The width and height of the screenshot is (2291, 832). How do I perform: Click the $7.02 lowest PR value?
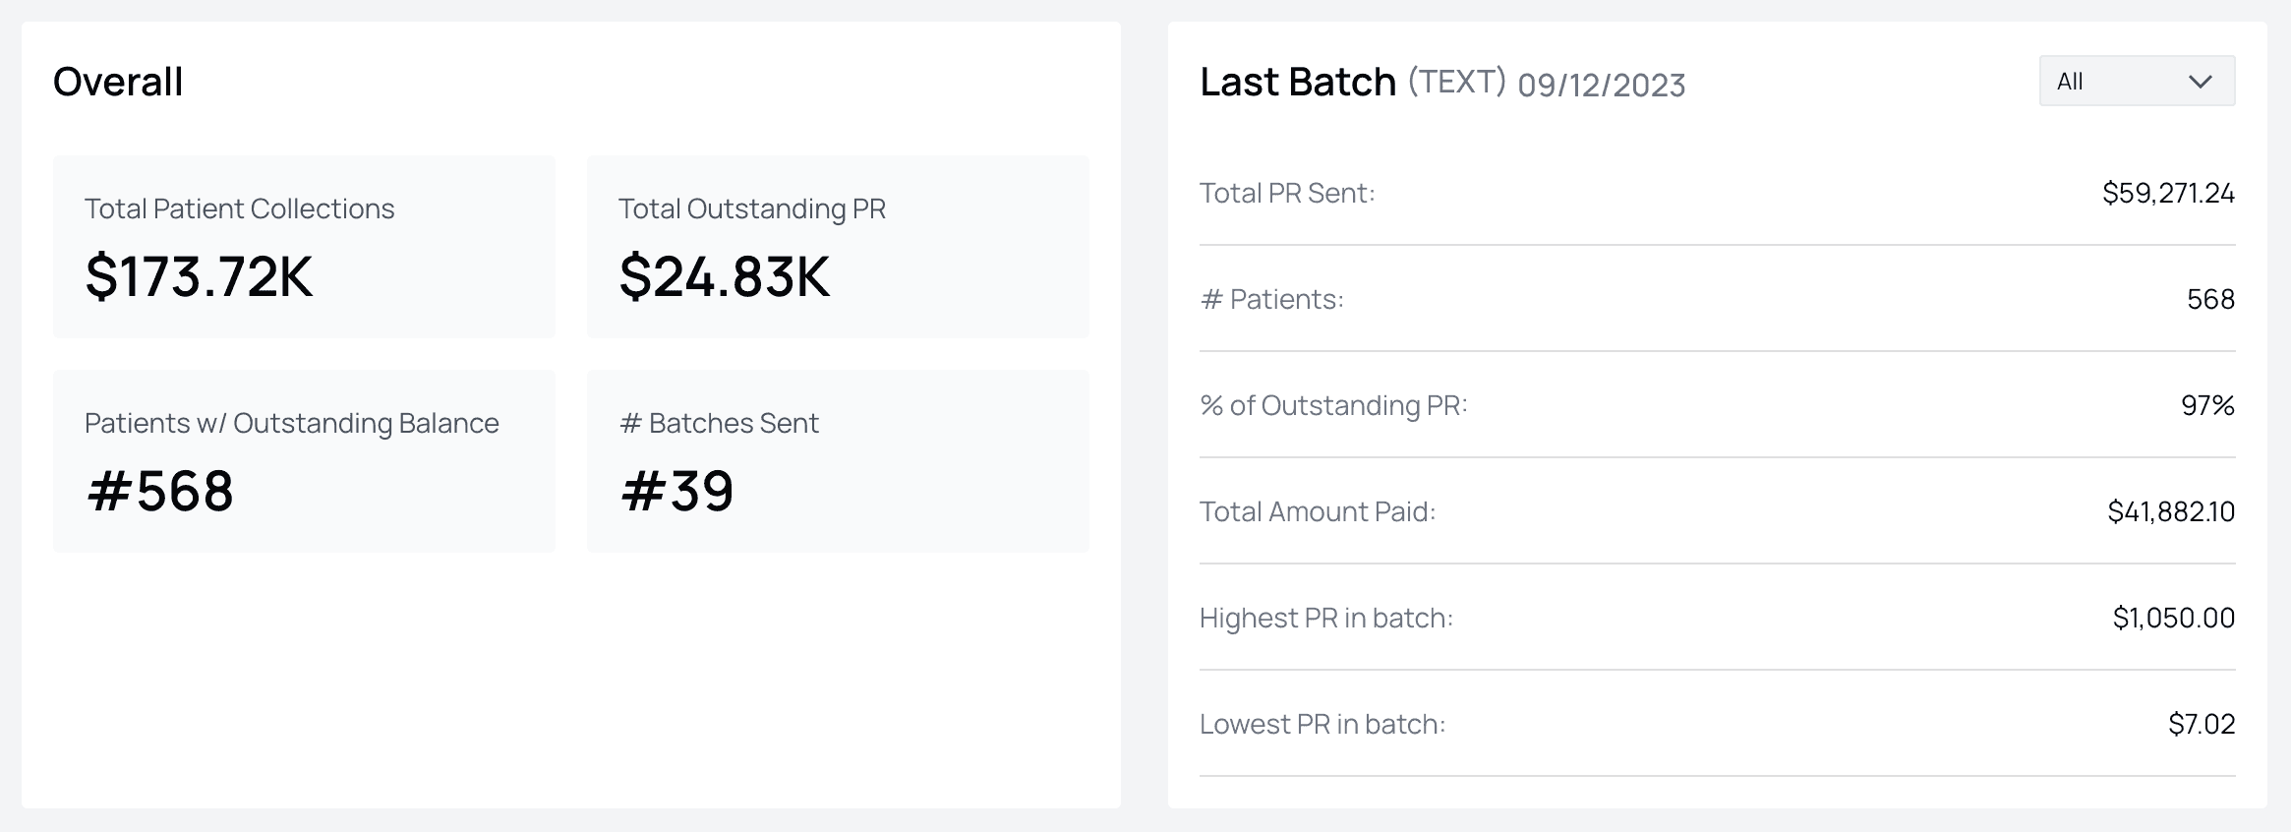tap(2202, 724)
